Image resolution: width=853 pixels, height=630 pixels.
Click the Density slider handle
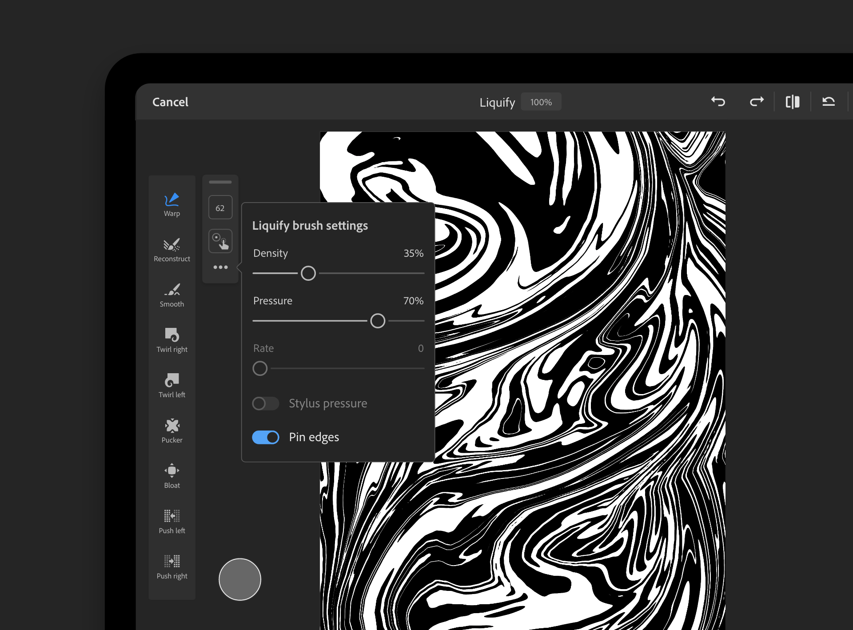(308, 273)
